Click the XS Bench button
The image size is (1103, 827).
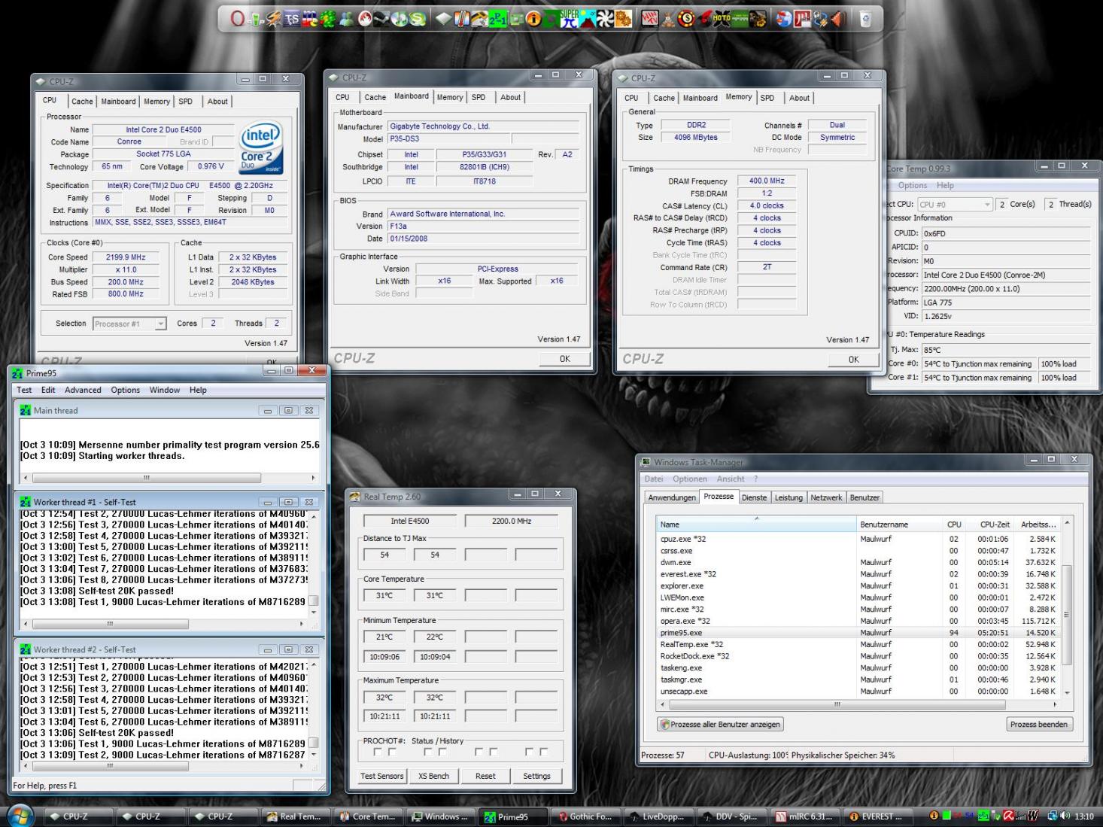point(433,776)
